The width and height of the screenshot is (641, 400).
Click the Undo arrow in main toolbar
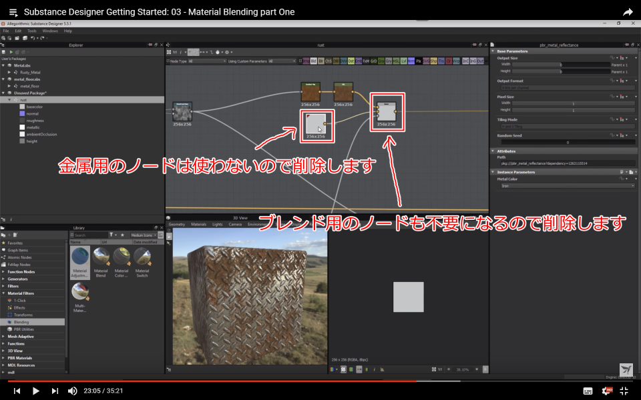tap(33, 38)
